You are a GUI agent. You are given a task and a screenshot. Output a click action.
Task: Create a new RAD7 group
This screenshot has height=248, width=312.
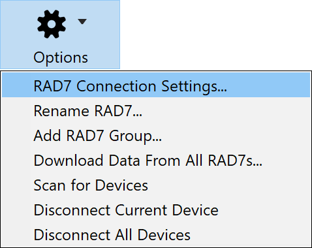pos(156,136)
